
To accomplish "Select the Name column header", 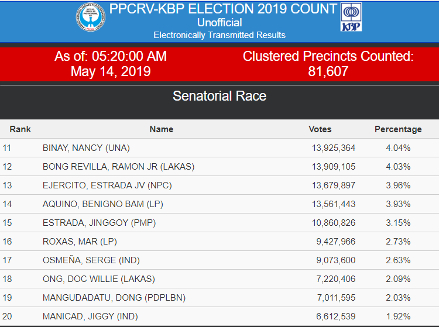I will click(x=162, y=129).
